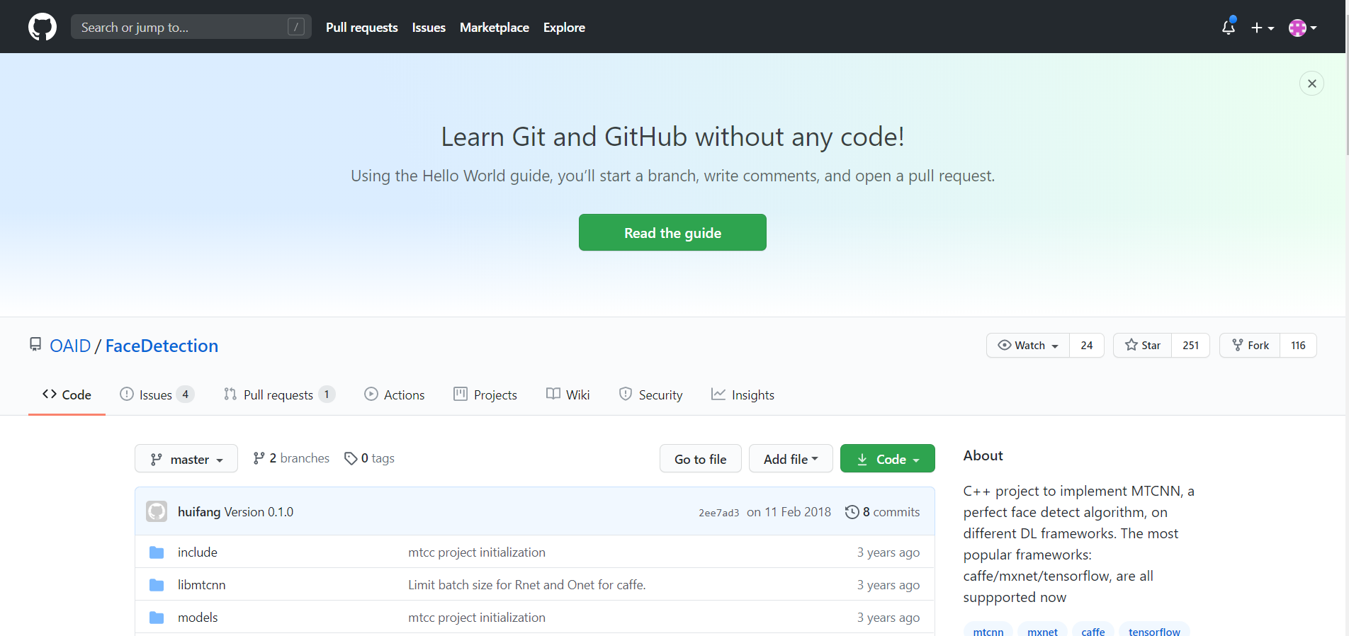Click the models folder icon

click(157, 617)
